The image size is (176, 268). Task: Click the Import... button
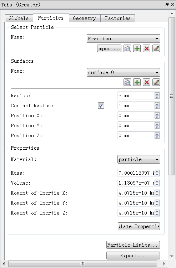109,48
